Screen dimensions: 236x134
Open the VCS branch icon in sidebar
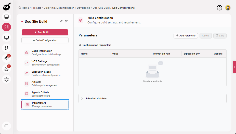click(6, 48)
